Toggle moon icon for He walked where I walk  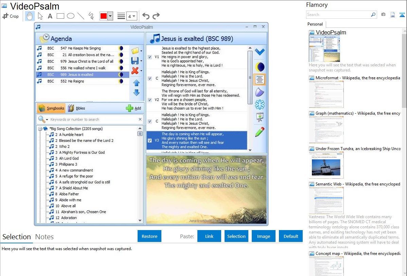(121, 68)
